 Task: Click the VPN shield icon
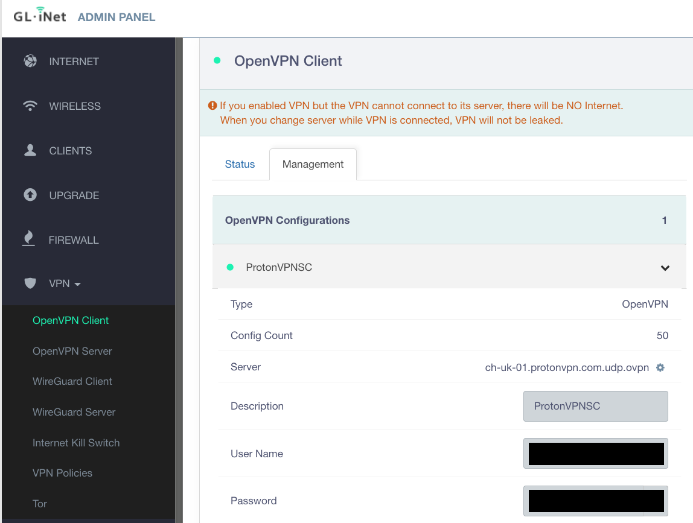click(30, 283)
